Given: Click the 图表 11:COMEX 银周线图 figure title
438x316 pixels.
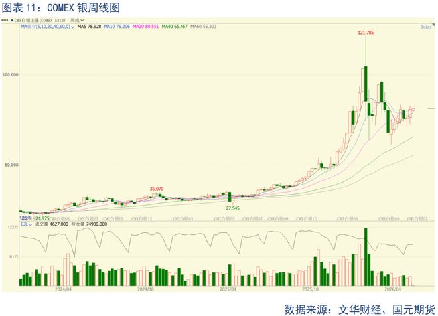Looking at the screenshot, I should (61, 7).
